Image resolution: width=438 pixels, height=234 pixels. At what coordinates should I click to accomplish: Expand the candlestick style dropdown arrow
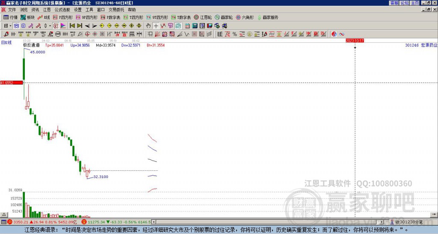[50, 26]
